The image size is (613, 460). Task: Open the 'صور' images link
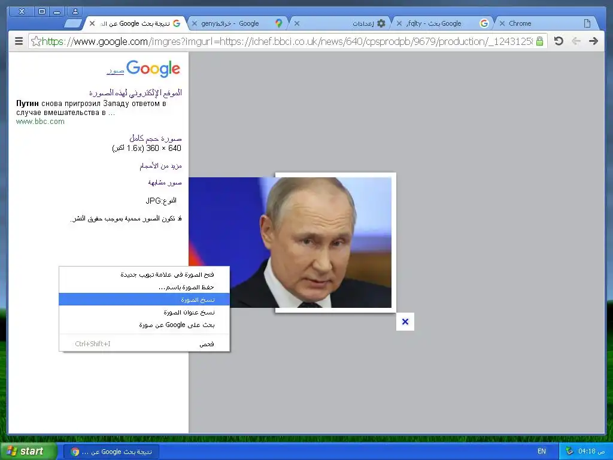pyautogui.click(x=116, y=71)
